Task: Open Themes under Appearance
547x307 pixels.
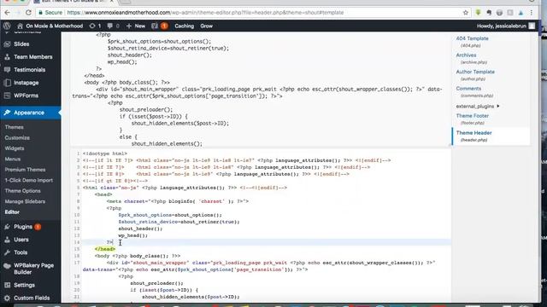Action: (x=15, y=127)
